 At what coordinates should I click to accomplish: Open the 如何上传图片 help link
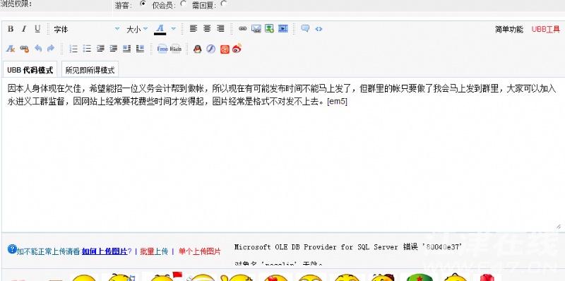click(x=105, y=251)
